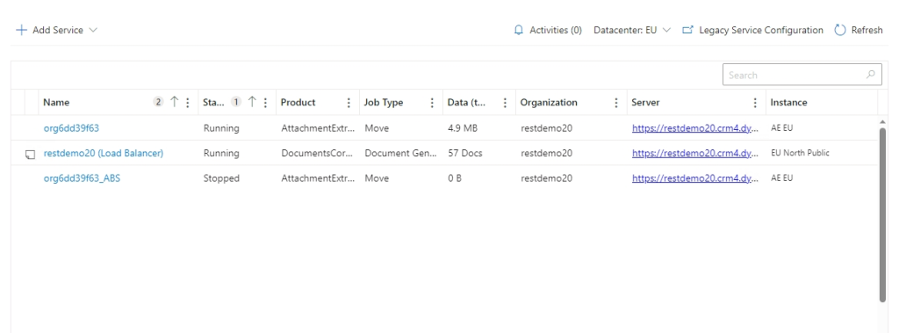Click the Refresh label

pyautogui.click(x=867, y=30)
